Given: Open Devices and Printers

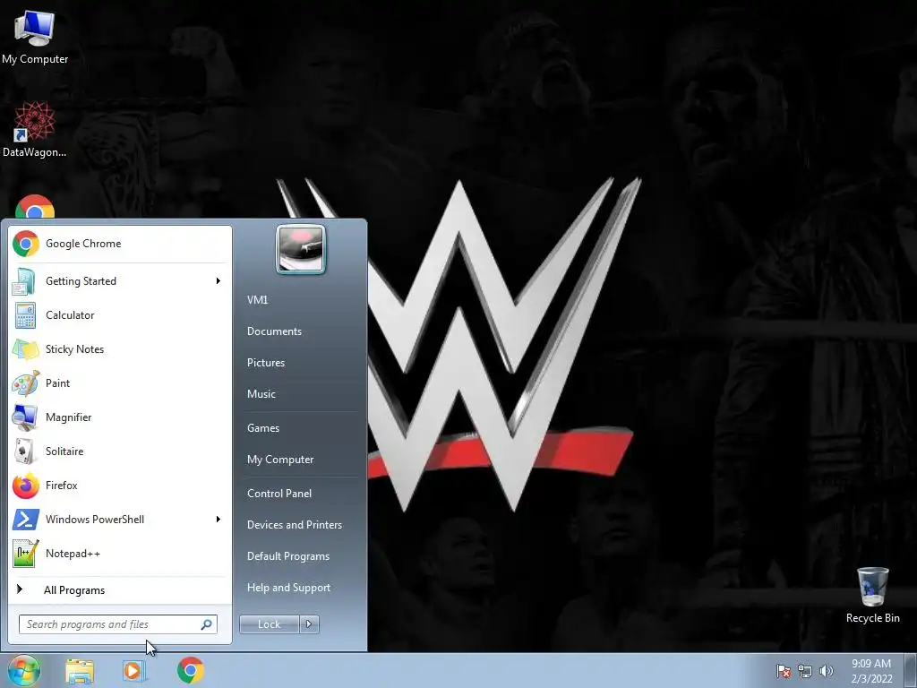Looking at the screenshot, I should (295, 525).
